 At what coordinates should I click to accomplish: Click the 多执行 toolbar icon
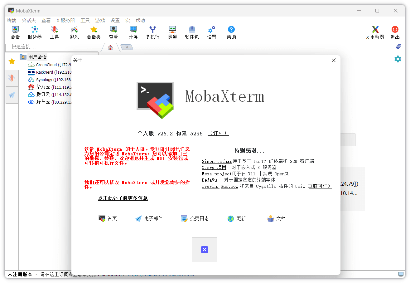(x=152, y=33)
